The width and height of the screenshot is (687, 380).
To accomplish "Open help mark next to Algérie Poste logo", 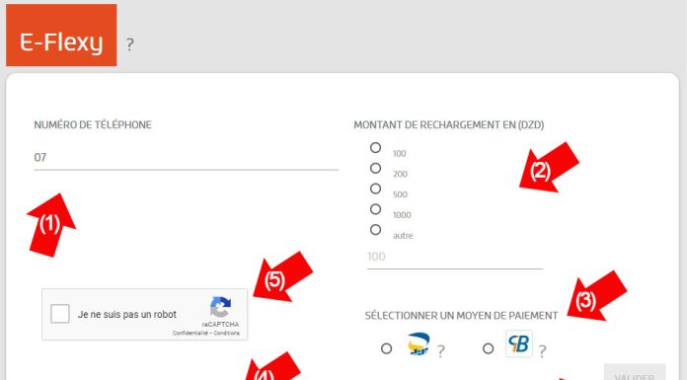I will click(x=441, y=350).
